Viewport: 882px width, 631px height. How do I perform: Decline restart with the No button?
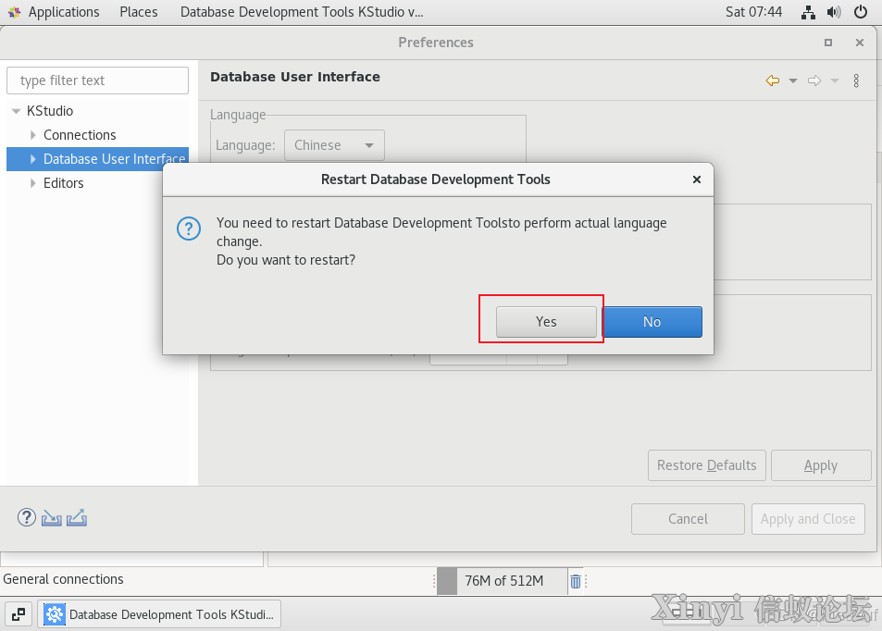click(652, 322)
